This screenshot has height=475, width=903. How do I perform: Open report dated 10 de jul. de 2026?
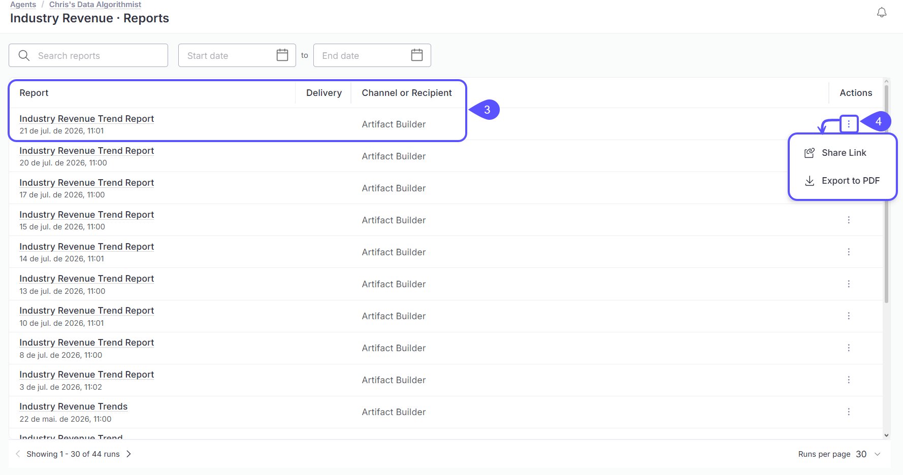click(87, 311)
